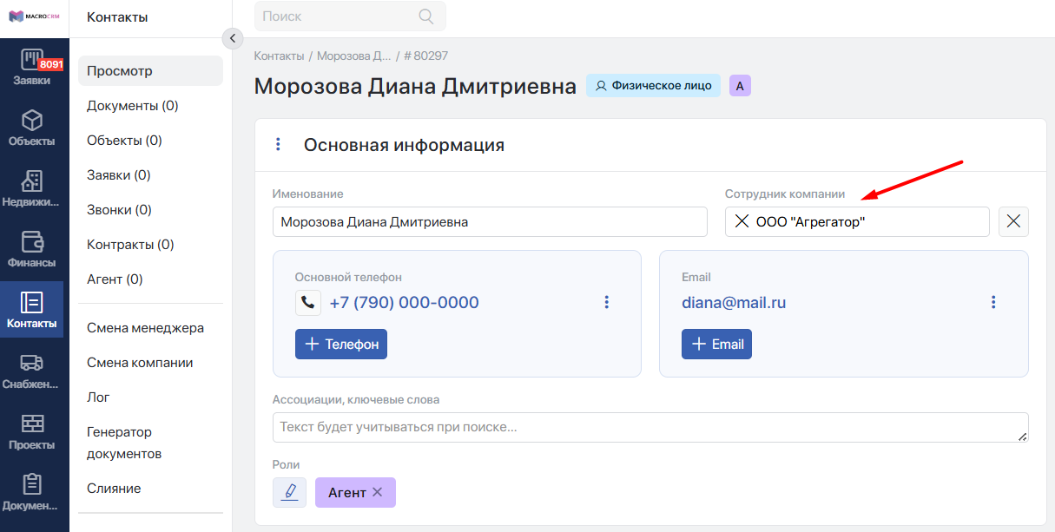Click the phone handset call icon

coord(308,303)
